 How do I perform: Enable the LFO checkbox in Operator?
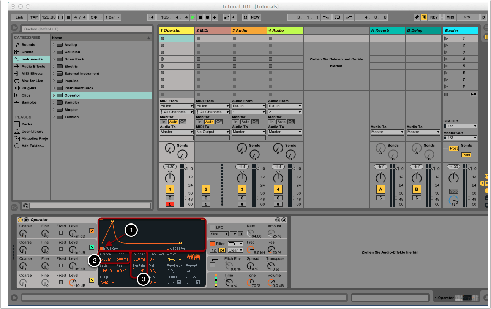click(x=213, y=227)
